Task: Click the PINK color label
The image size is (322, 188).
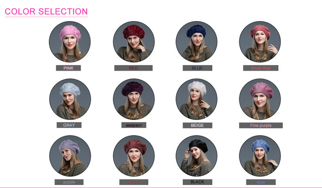Action: click(68, 68)
